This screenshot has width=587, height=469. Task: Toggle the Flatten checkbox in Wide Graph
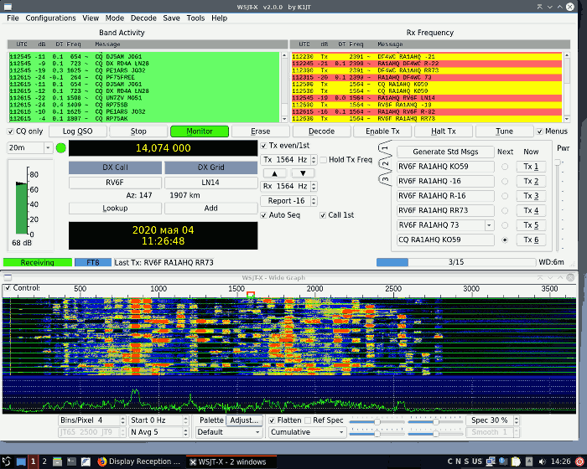click(273, 420)
